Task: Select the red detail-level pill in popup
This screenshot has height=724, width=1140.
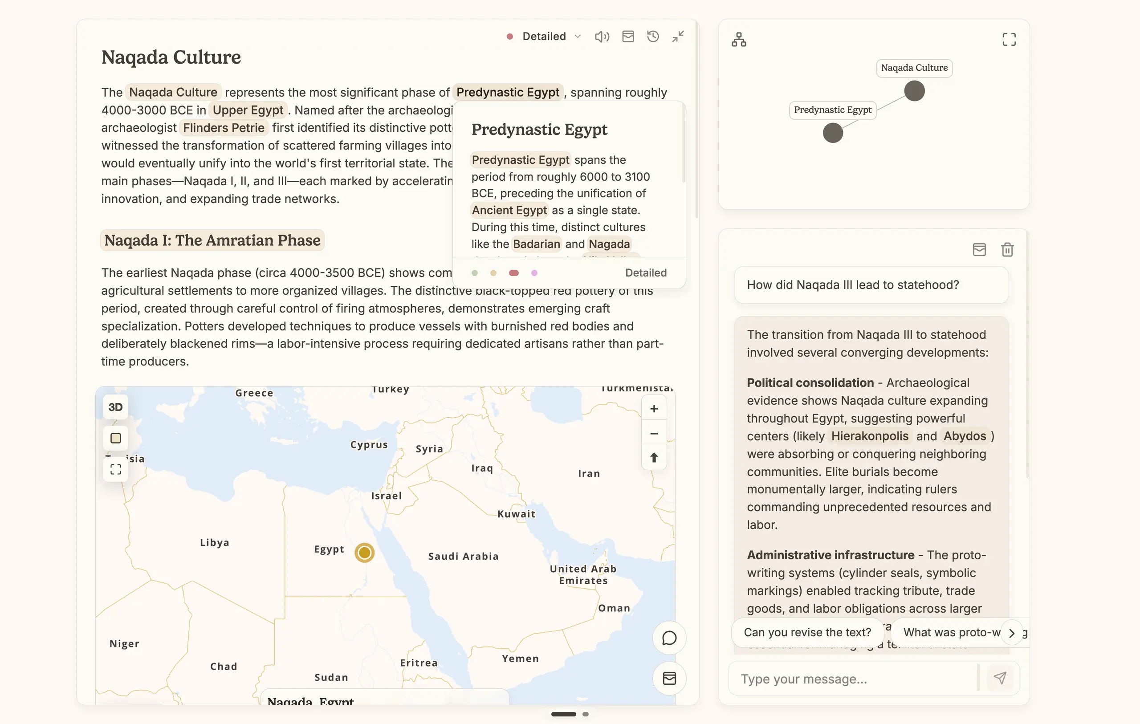Action: (513, 273)
